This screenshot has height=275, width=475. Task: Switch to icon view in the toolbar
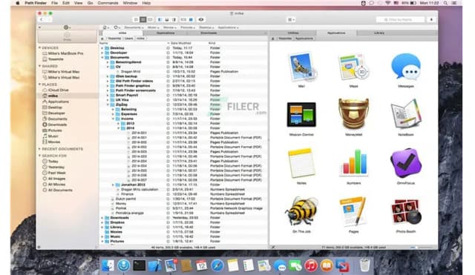click(136, 20)
